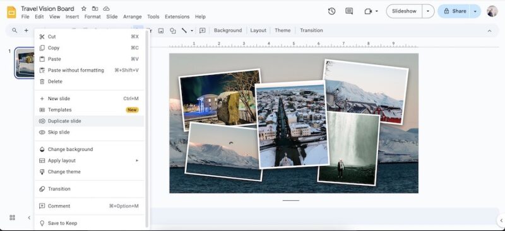This screenshot has height=231, width=505.
Task: Open the Arrange menu
Action: (x=133, y=17)
